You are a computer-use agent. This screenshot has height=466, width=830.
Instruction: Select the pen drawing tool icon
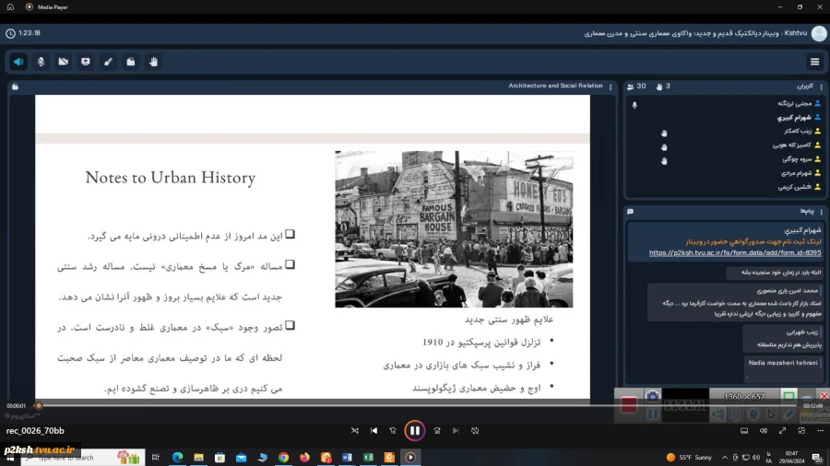[x=109, y=62]
